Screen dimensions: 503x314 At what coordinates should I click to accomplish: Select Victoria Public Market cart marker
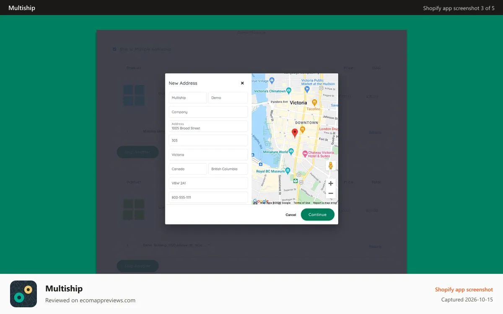pyautogui.click(x=307, y=89)
